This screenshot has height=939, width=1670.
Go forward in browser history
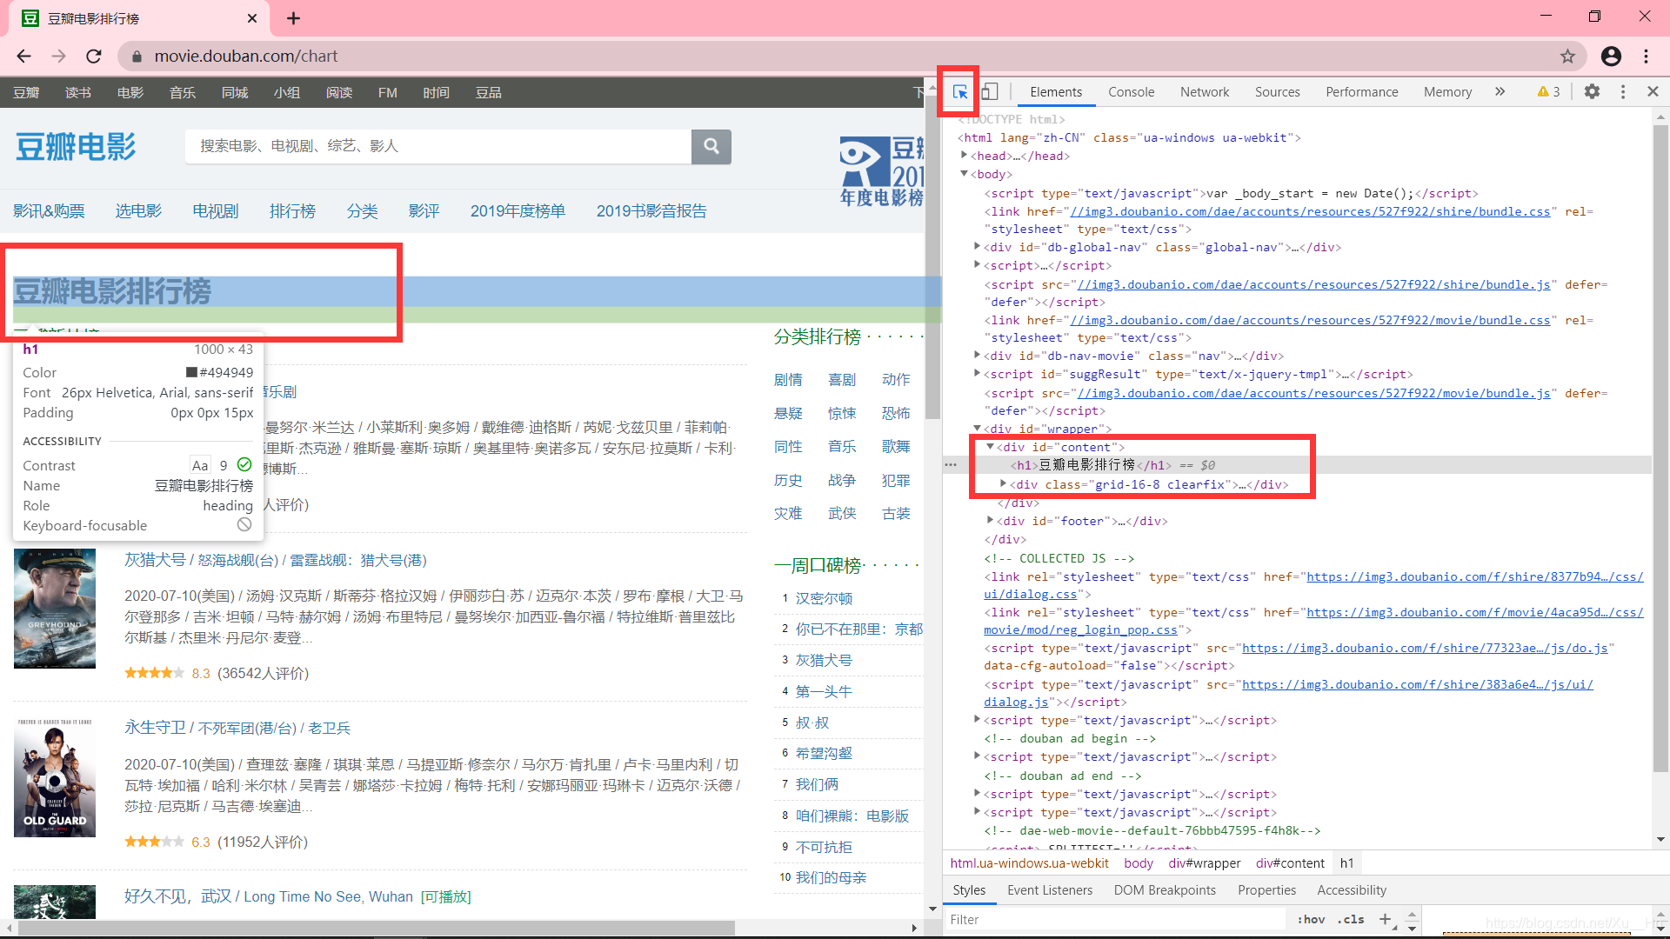click(58, 57)
